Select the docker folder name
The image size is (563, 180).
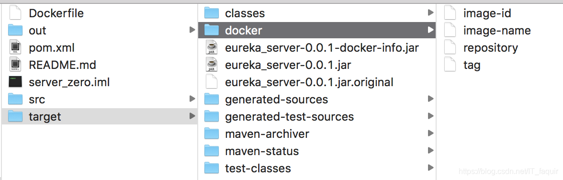(243, 31)
